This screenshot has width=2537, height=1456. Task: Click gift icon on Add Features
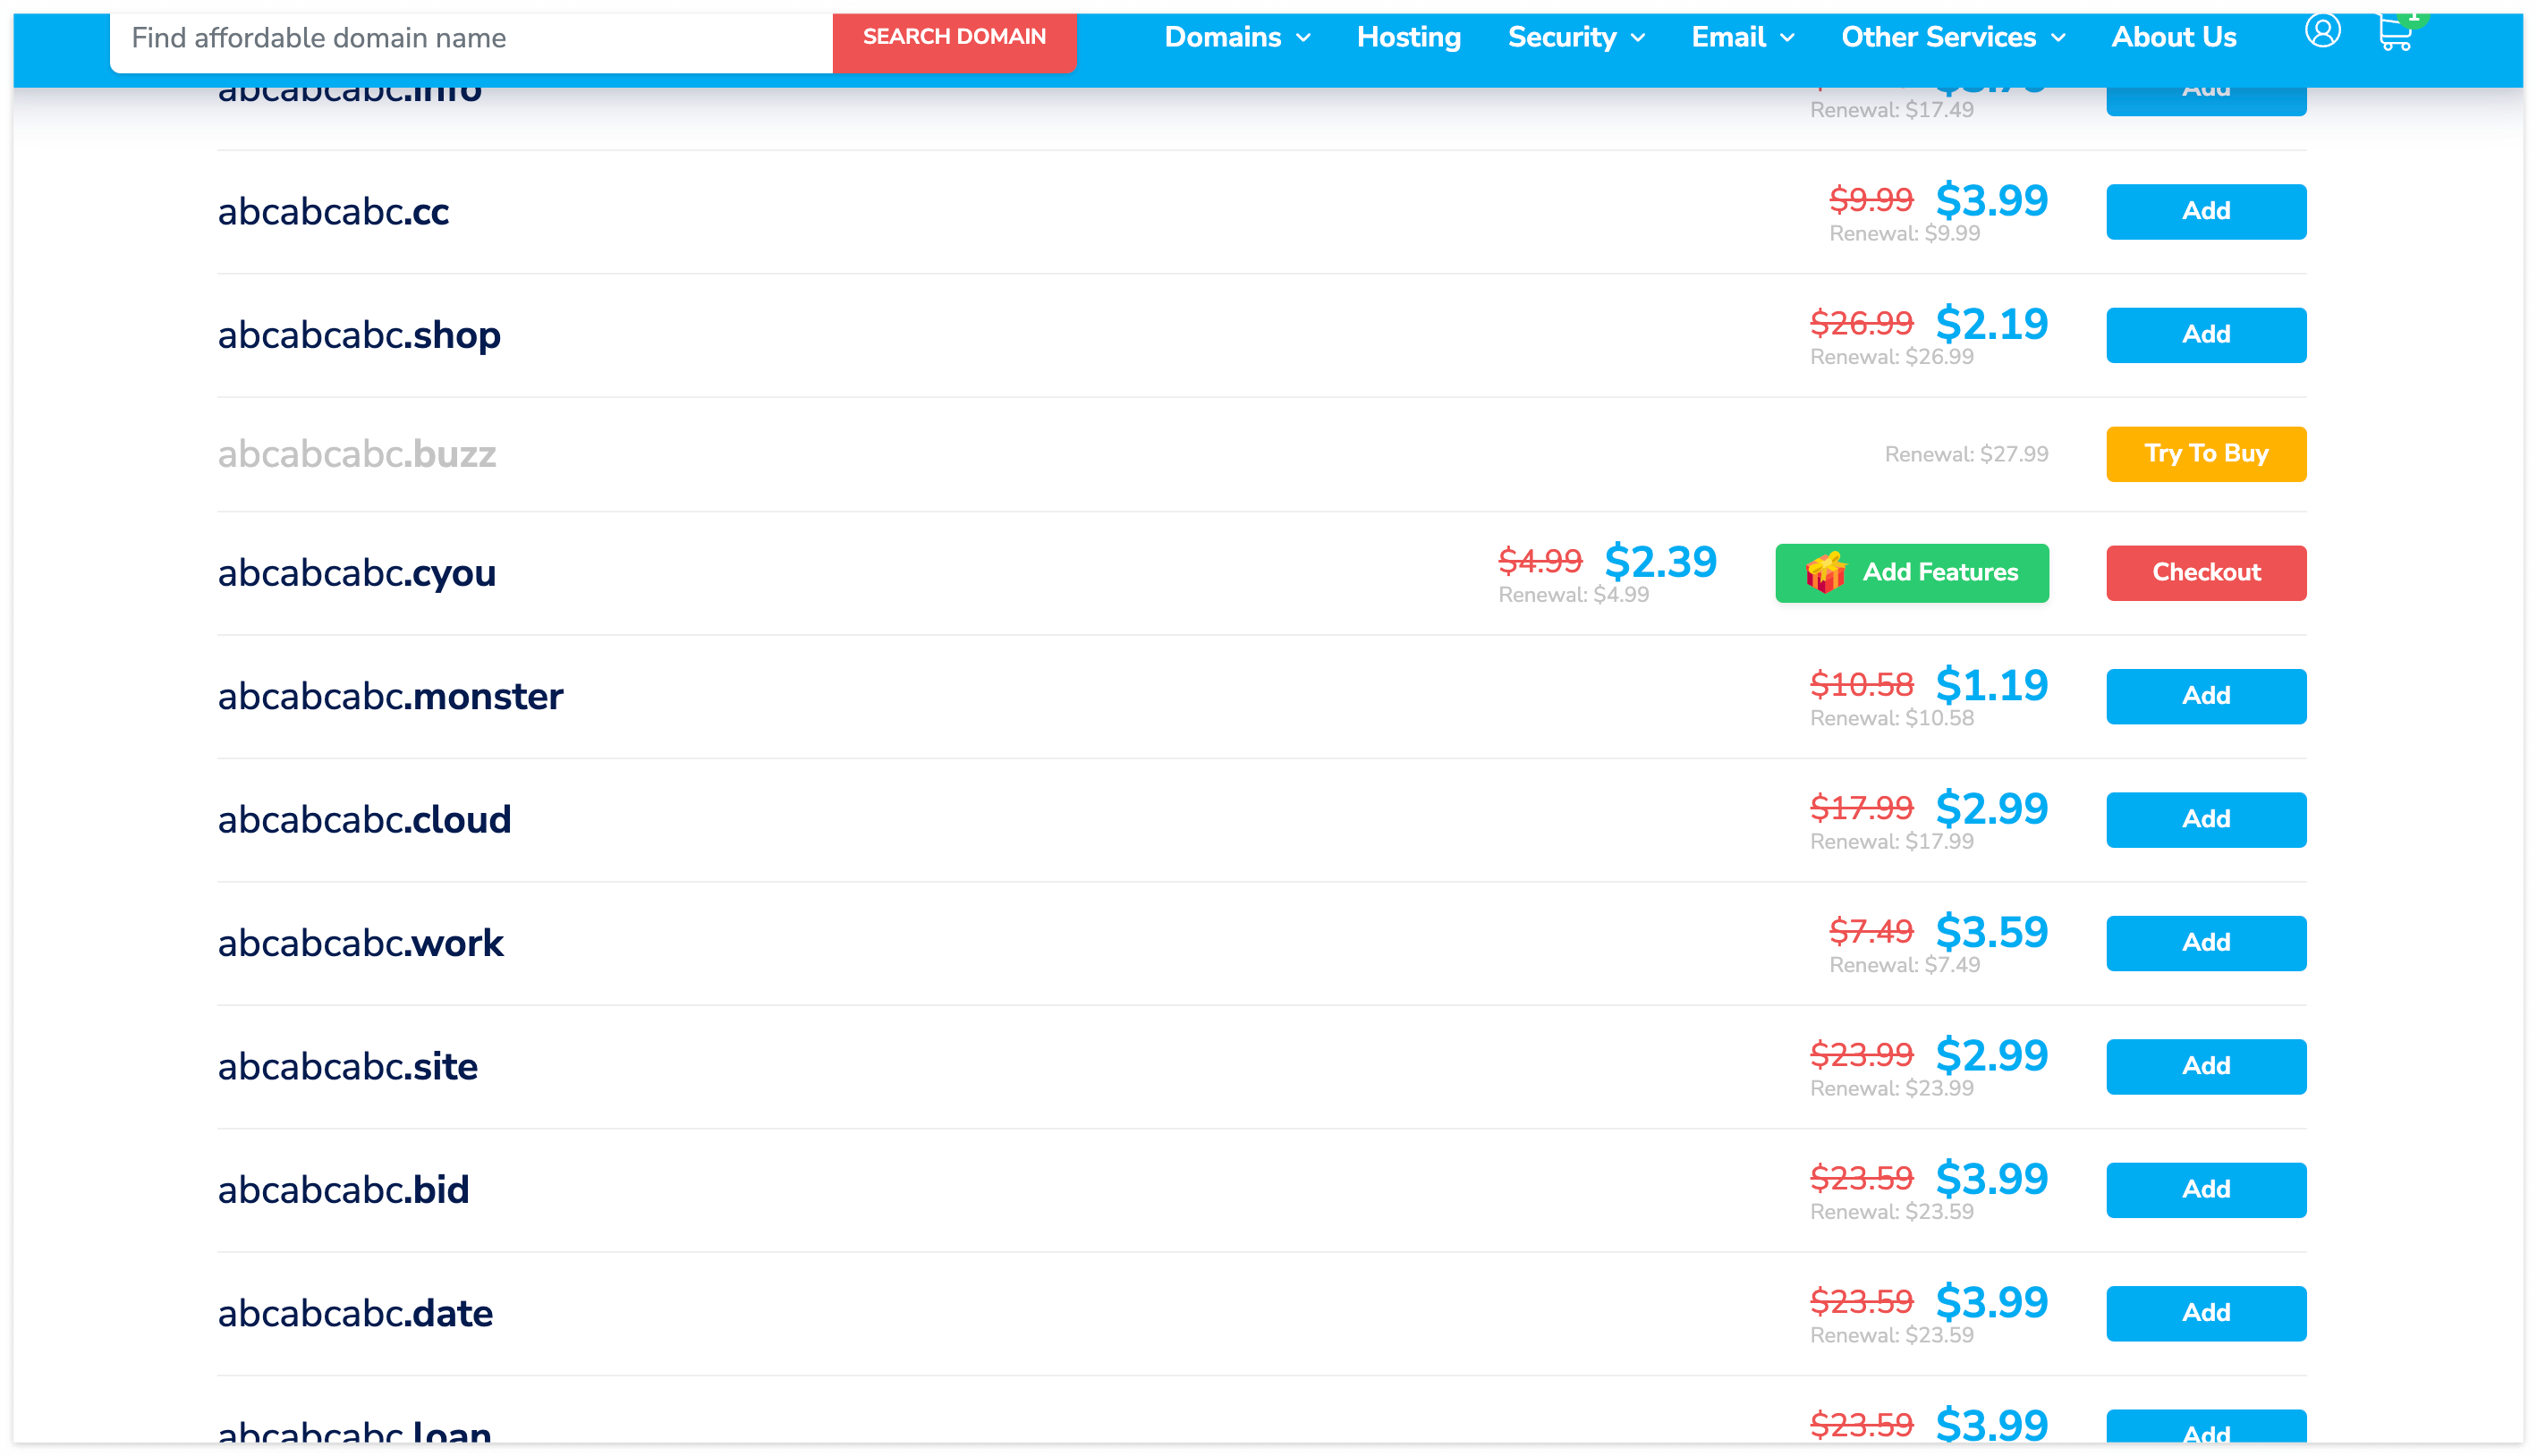click(1825, 573)
